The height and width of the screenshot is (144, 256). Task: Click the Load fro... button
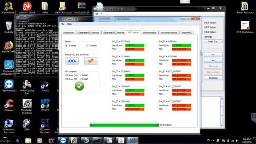[213, 42]
